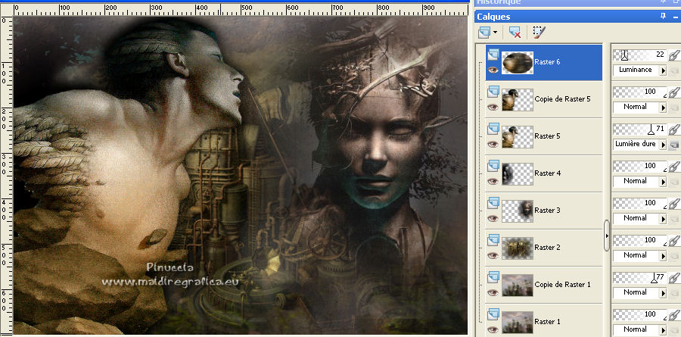The width and height of the screenshot is (681, 337).
Task: Open blend mode dropdown for Copie de Raster 1
Action: [663, 293]
